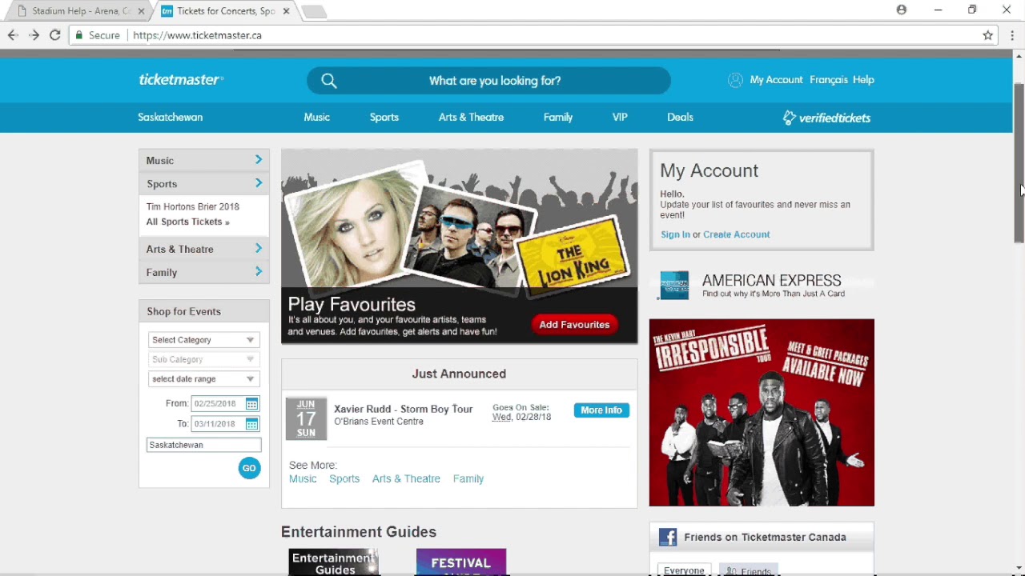Click the Facebook icon
This screenshot has width=1025, height=576.
coord(668,537)
